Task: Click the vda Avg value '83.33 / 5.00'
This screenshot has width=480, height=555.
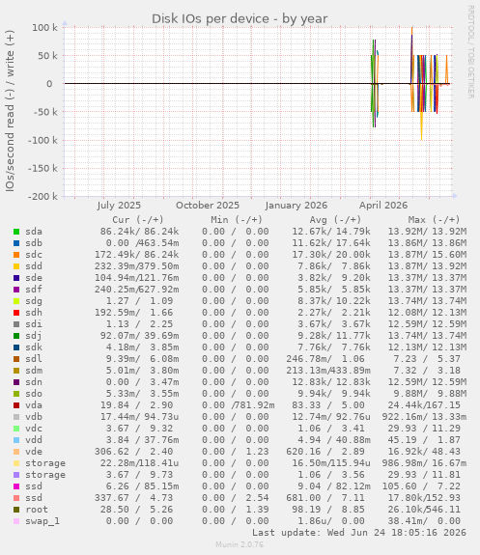Action: [328, 405]
